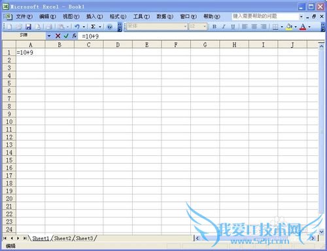Viewport: 327px width, 251px height.
Task: Click the Open file icon
Action: pyautogui.click(x=19, y=27)
